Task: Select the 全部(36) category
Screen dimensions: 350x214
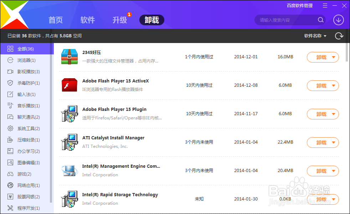Action: click(x=27, y=49)
